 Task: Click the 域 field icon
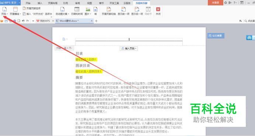pyautogui.click(x=95, y=10)
